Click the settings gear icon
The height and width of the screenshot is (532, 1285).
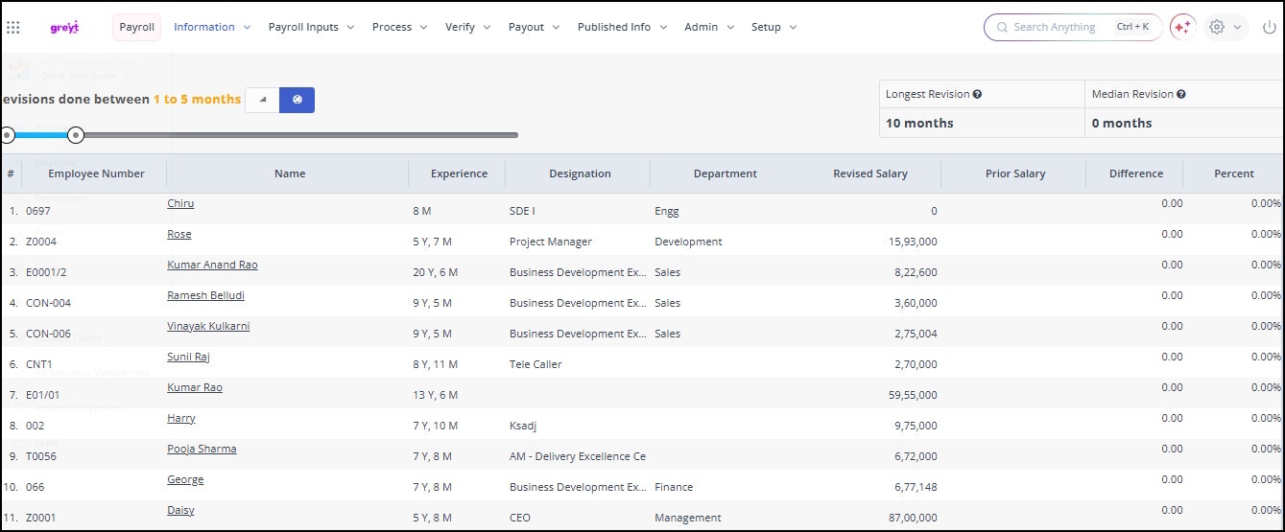1217,28
